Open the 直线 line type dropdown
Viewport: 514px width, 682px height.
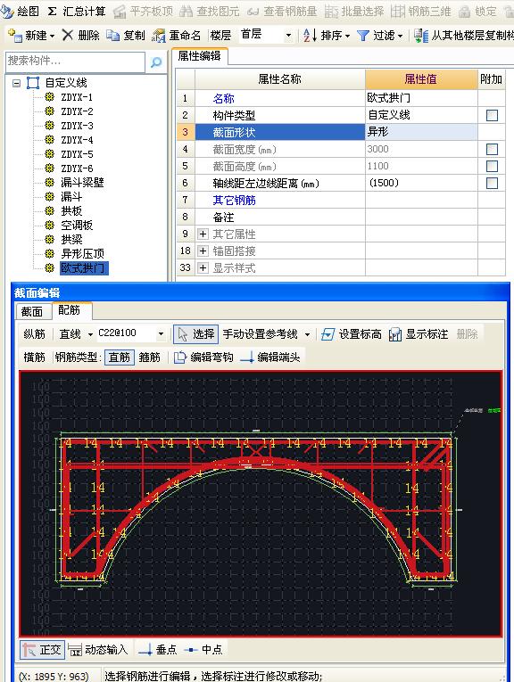pyautogui.click(x=90, y=334)
